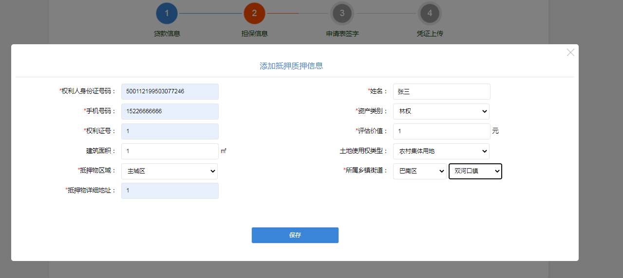Click the 贷款信息 step label
Screen dimensions: 623x278
[x=167, y=34]
